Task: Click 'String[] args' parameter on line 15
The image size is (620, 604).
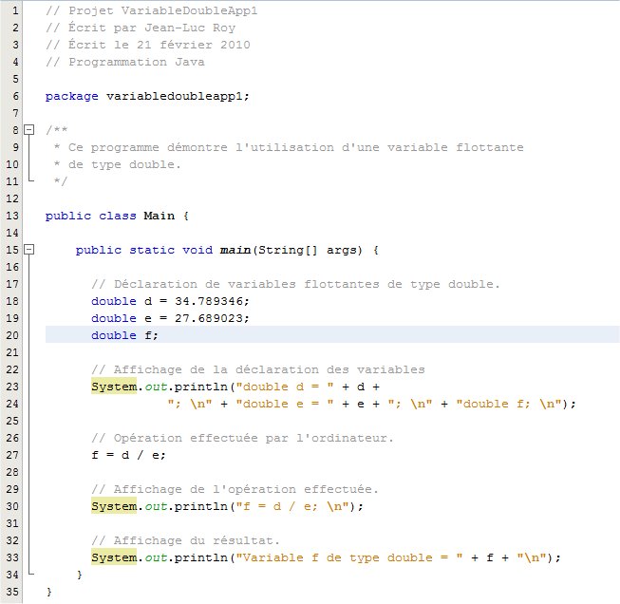Action: click(310, 250)
